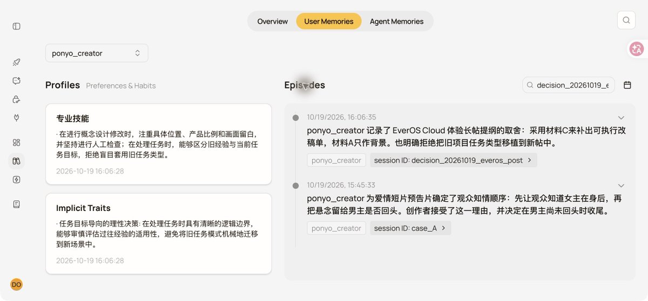
Task: Click the episodes search field decision_20261019
Action: pyautogui.click(x=569, y=85)
